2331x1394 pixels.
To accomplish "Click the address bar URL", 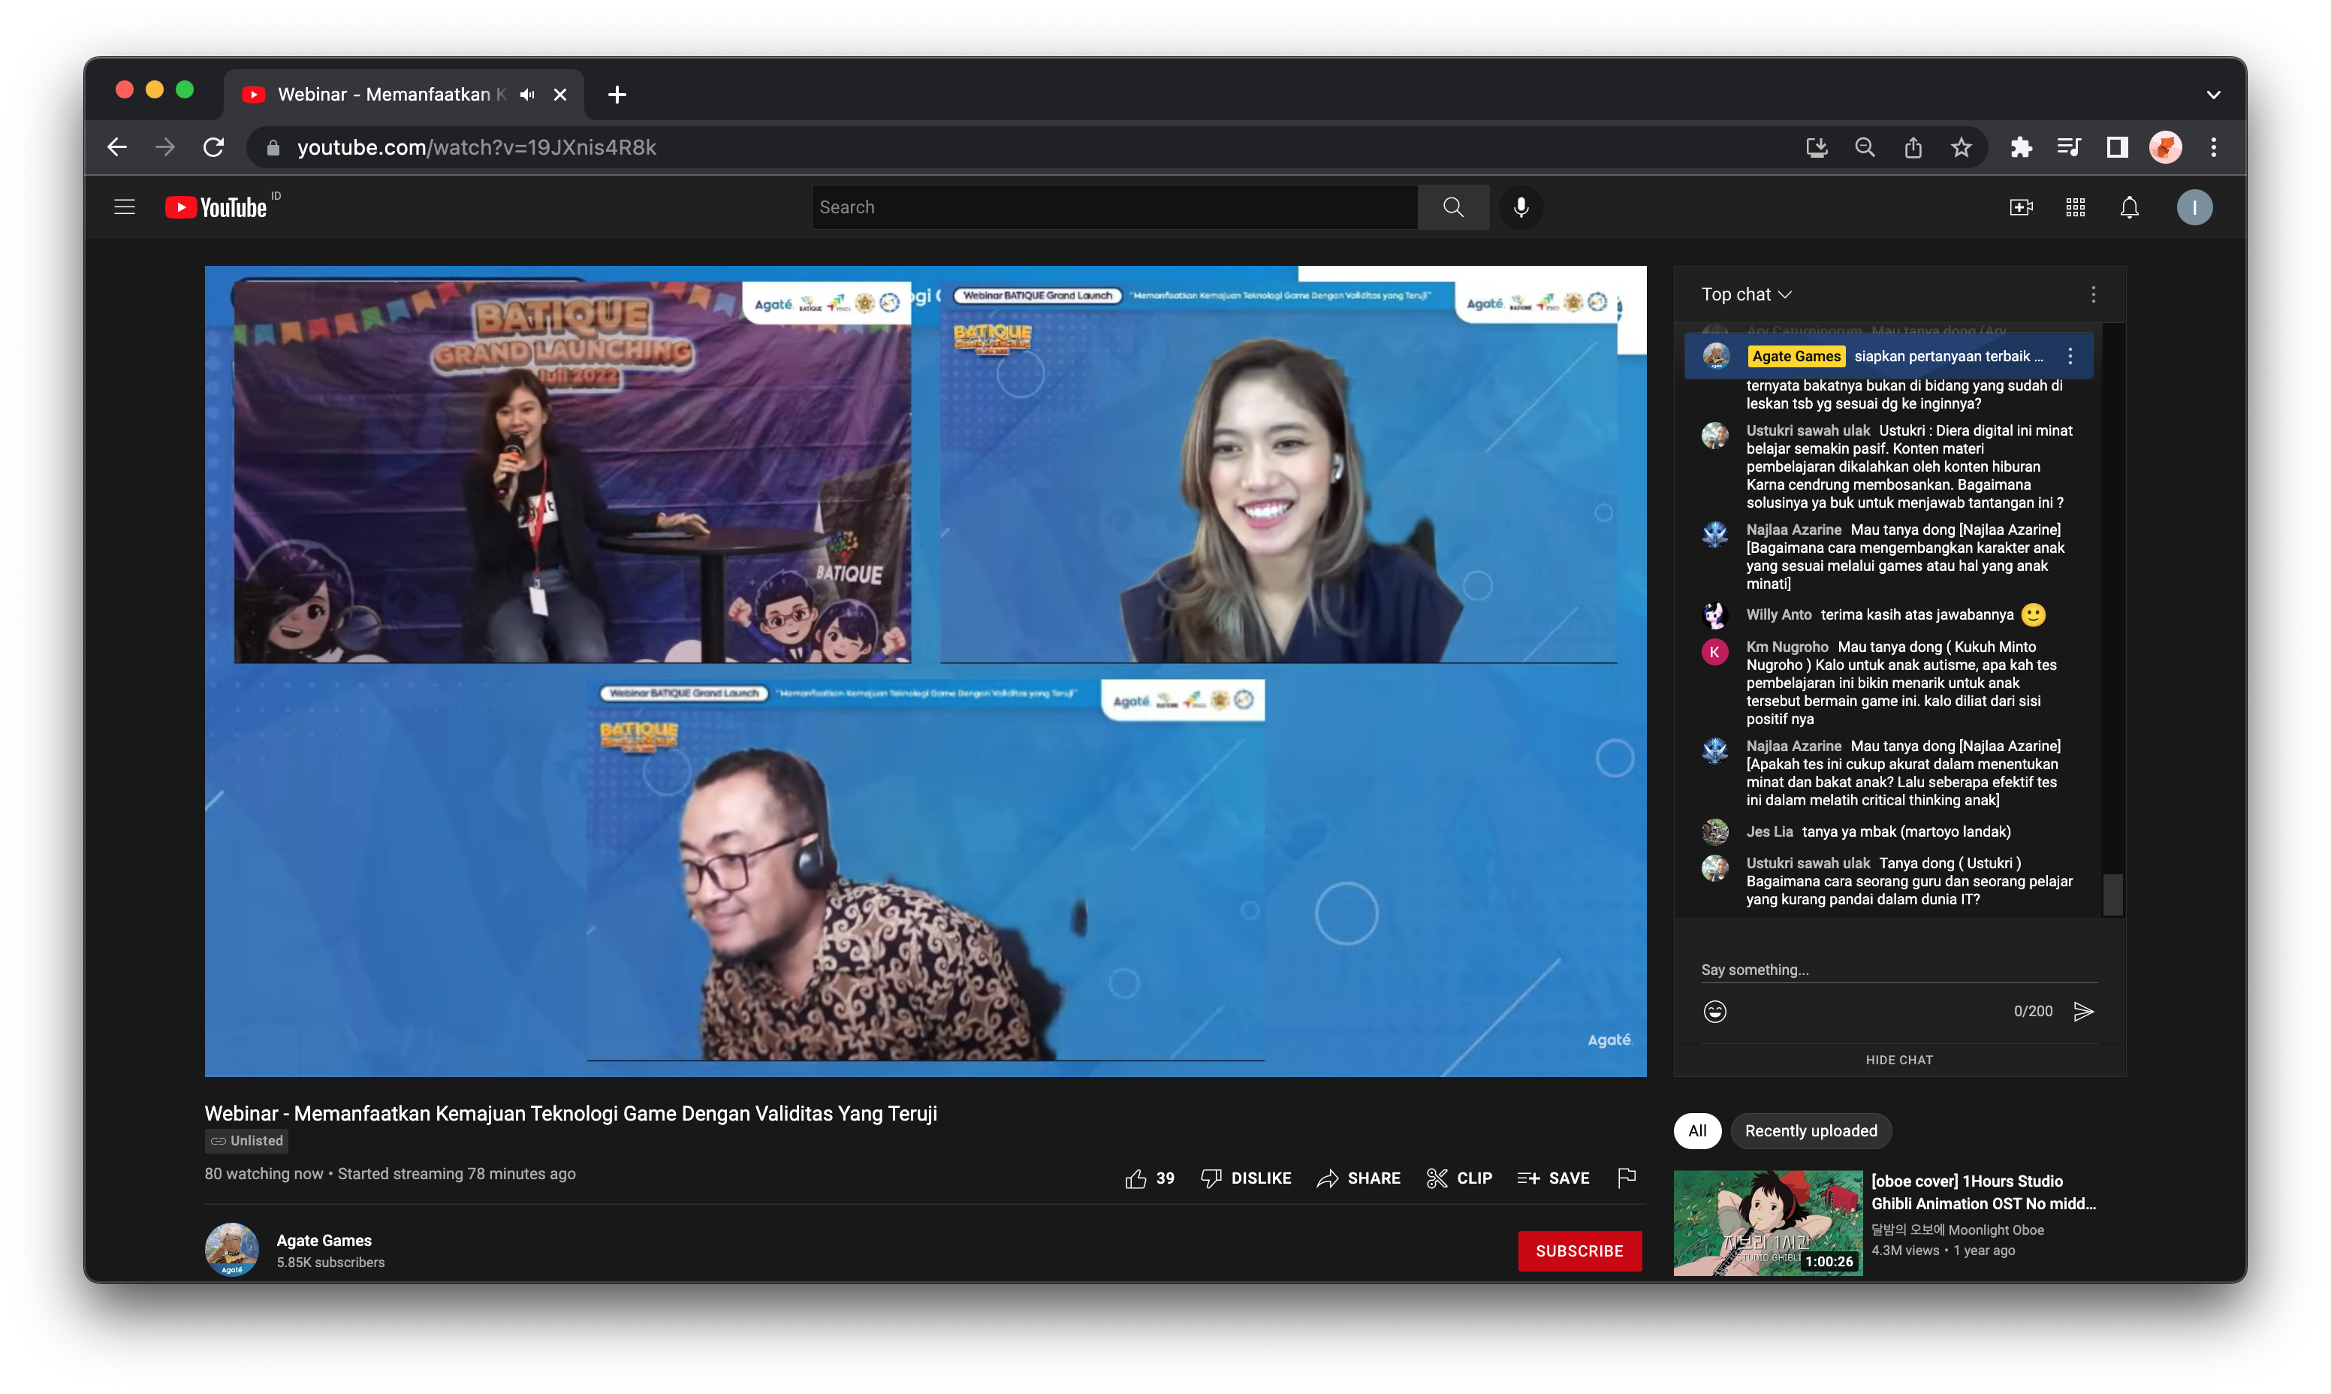I will click(476, 146).
